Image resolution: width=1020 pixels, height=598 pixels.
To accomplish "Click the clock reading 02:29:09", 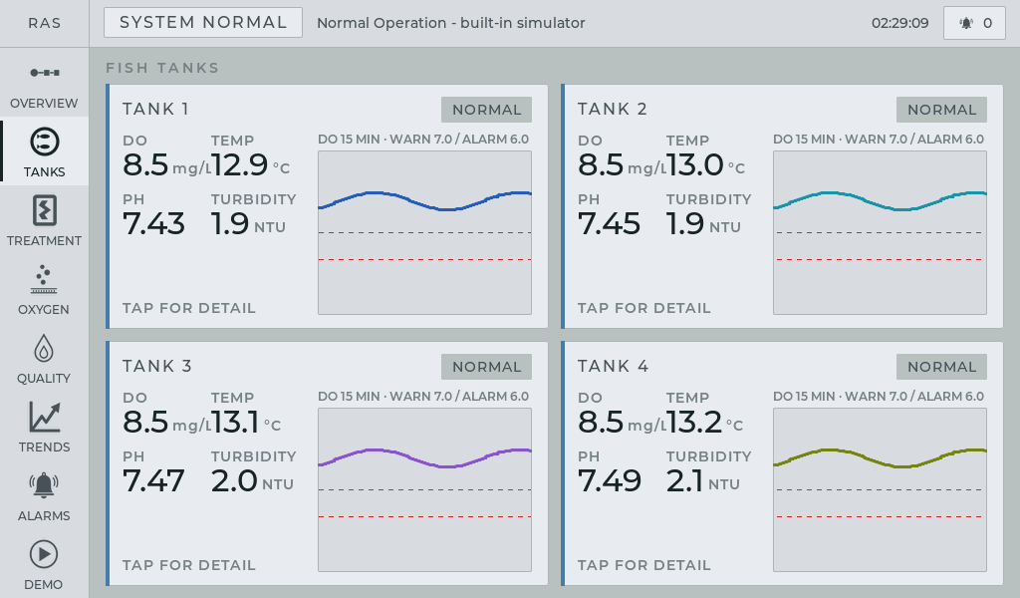I will tap(900, 24).
